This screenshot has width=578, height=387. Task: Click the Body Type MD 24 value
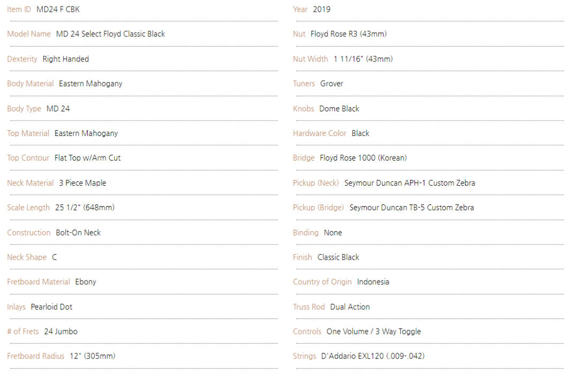pyautogui.click(x=58, y=109)
